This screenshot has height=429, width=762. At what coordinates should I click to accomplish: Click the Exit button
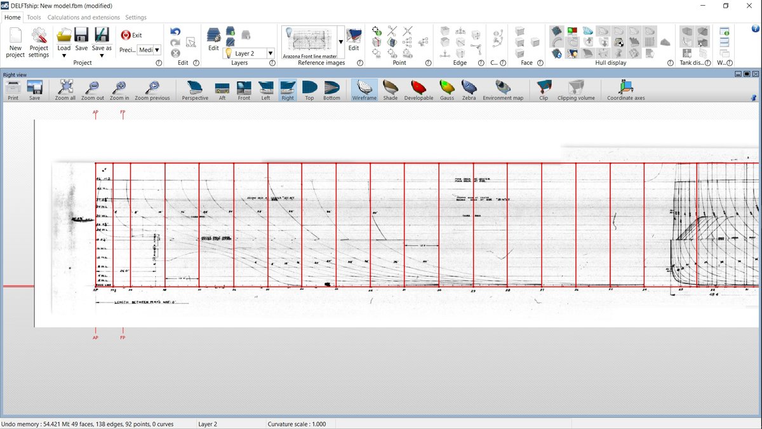[x=131, y=36]
